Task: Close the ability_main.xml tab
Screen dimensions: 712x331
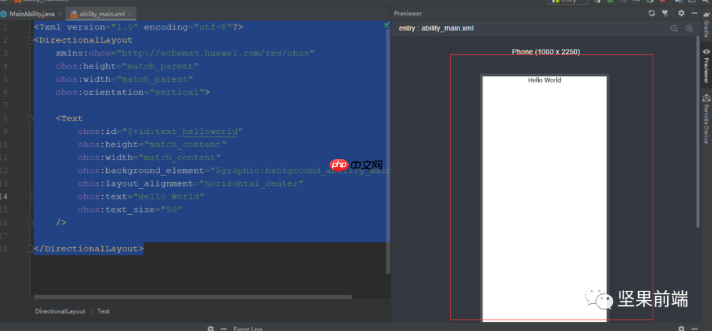Action: pyautogui.click(x=131, y=14)
